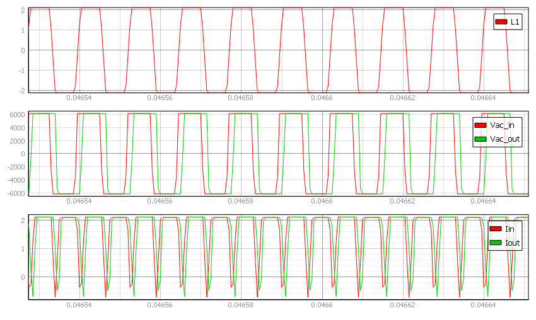Click the 0.04662 tick under the Vac plot
This screenshot has height=320, width=536.
[x=403, y=201]
